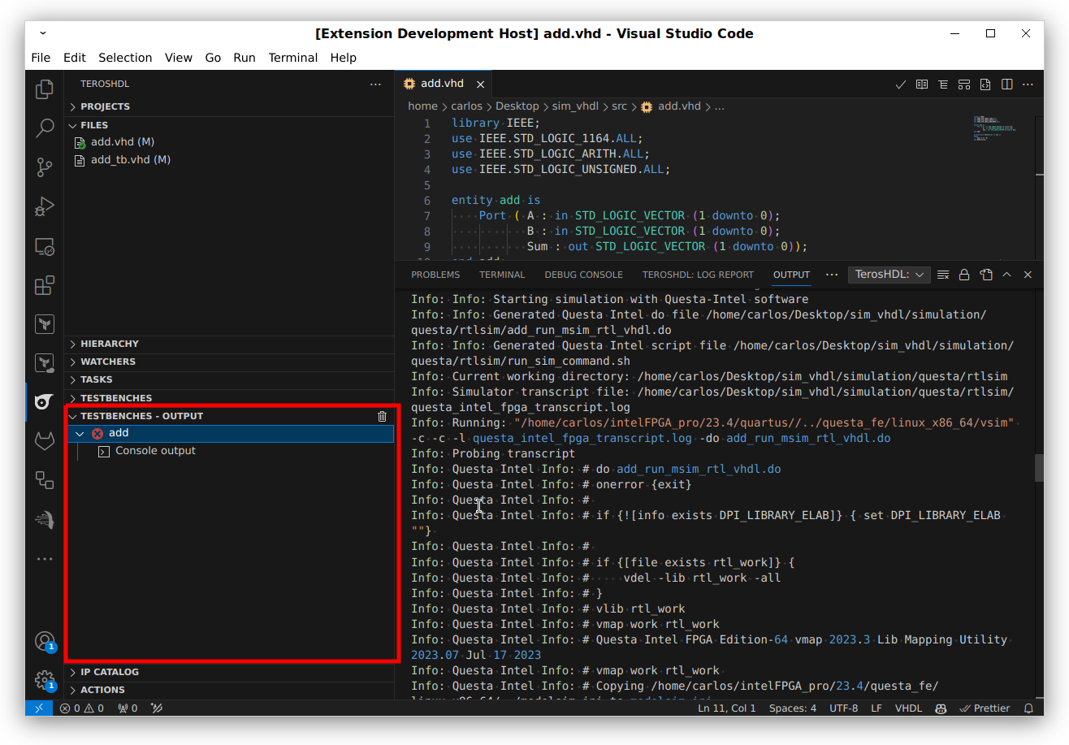
Task: Open notifications bell in status bar
Action: pos(1028,708)
